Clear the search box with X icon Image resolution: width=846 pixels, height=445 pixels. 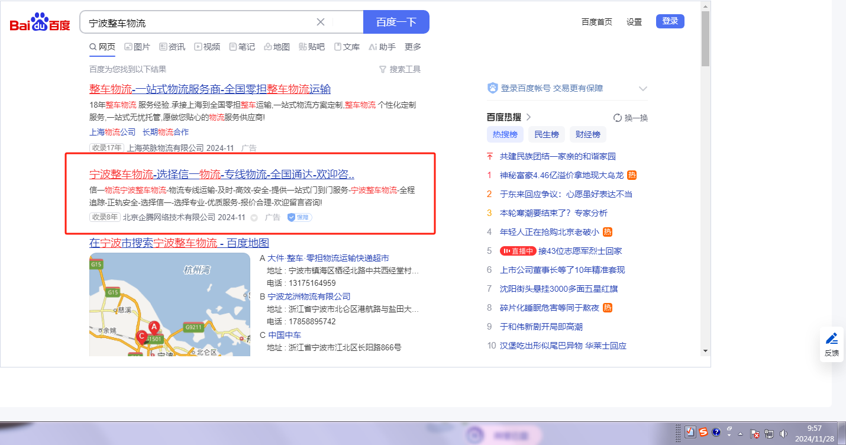coord(321,22)
